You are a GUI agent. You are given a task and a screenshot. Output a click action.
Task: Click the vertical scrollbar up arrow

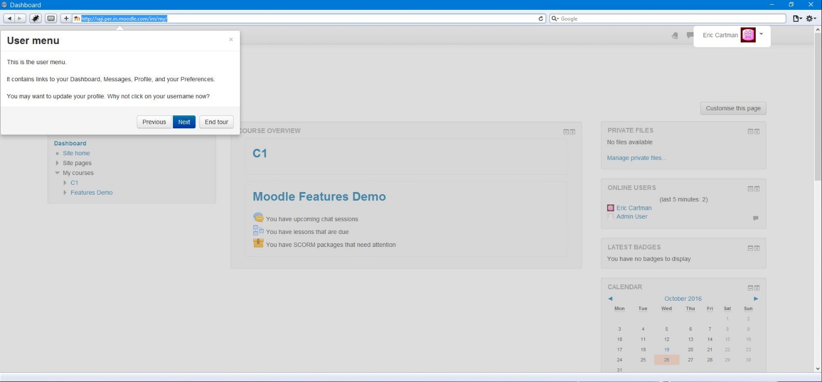(x=818, y=30)
